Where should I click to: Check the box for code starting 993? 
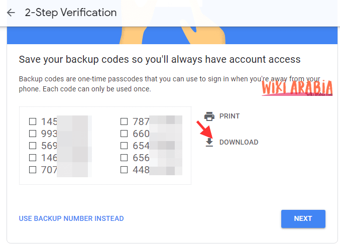click(33, 134)
